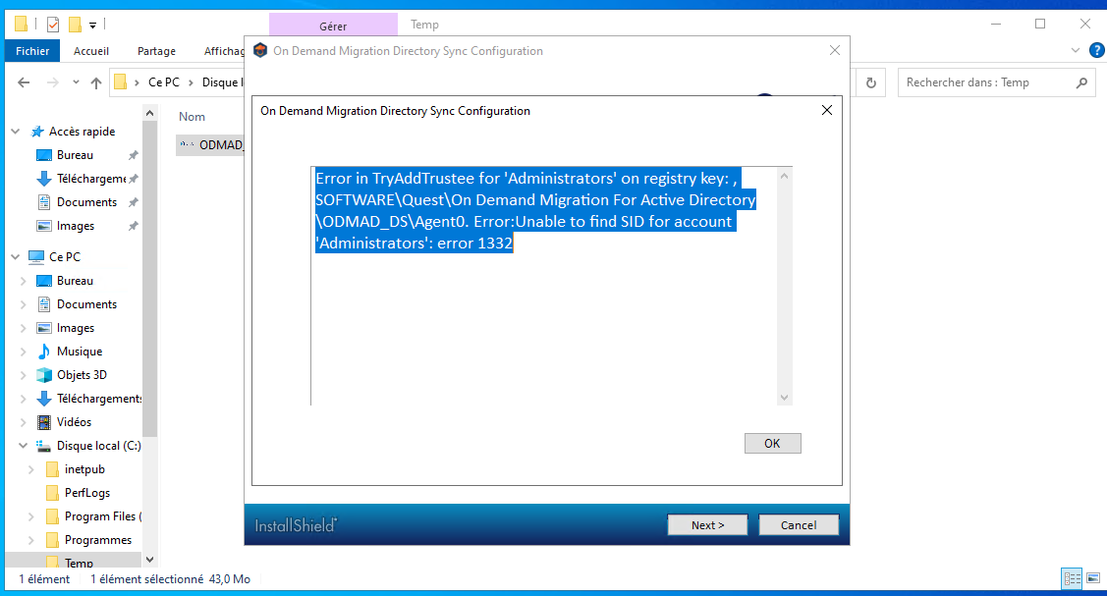Switch to the Partage ribbon tab

[x=156, y=51]
